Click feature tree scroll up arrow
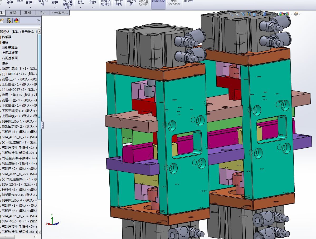Image resolution: width=316 pixels, height=239 pixels. tap(40, 32)
